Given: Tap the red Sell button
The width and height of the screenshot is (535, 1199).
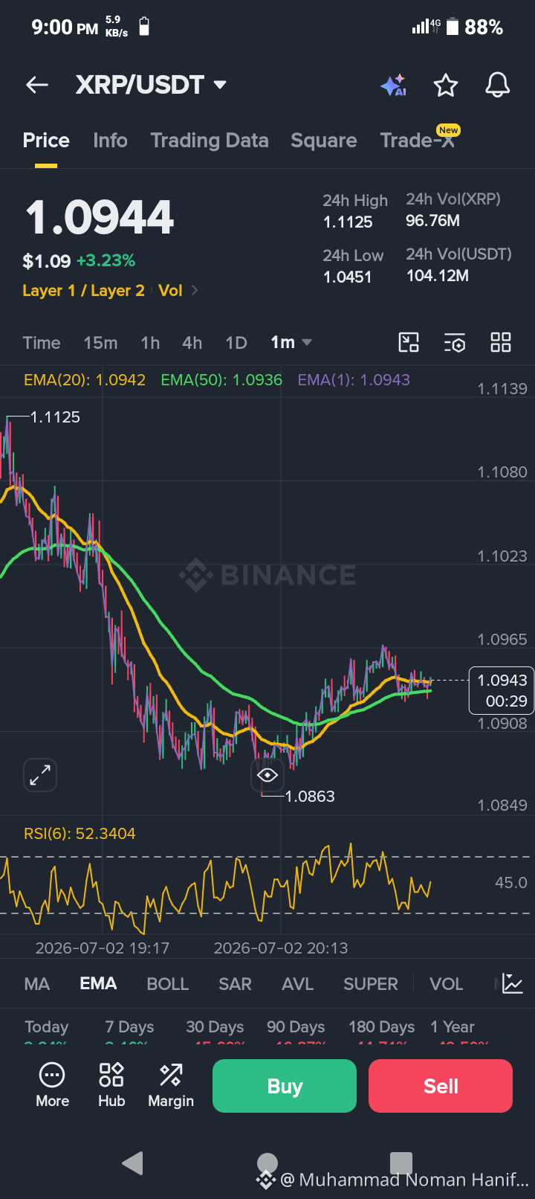Looking at the screenshot, I should point(441,1086).
